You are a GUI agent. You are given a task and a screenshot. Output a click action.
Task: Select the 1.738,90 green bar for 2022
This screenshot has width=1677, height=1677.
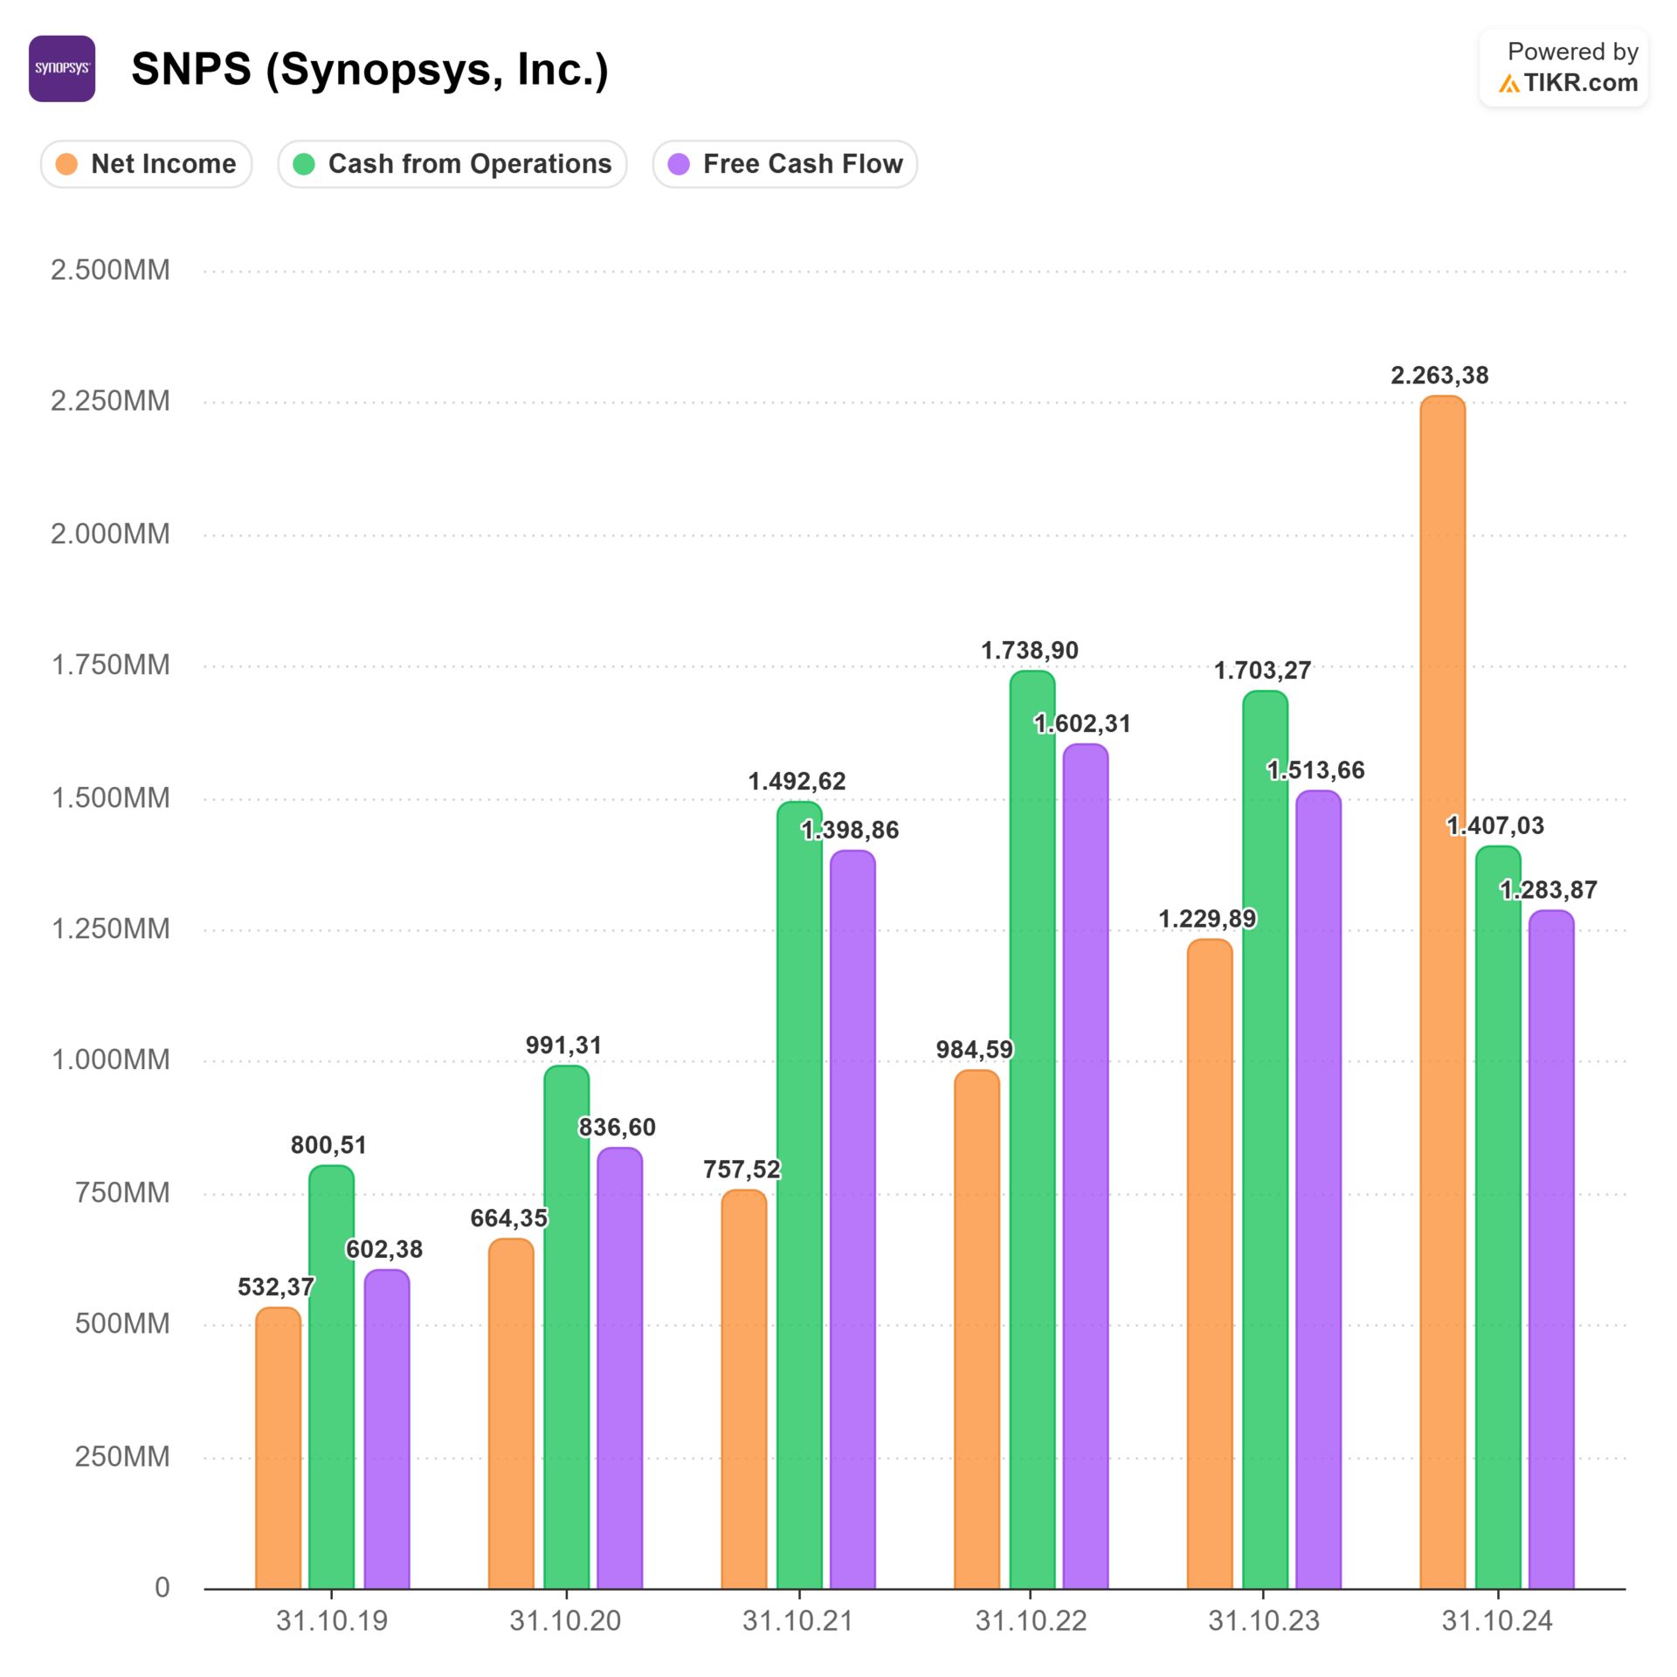1032,1128
